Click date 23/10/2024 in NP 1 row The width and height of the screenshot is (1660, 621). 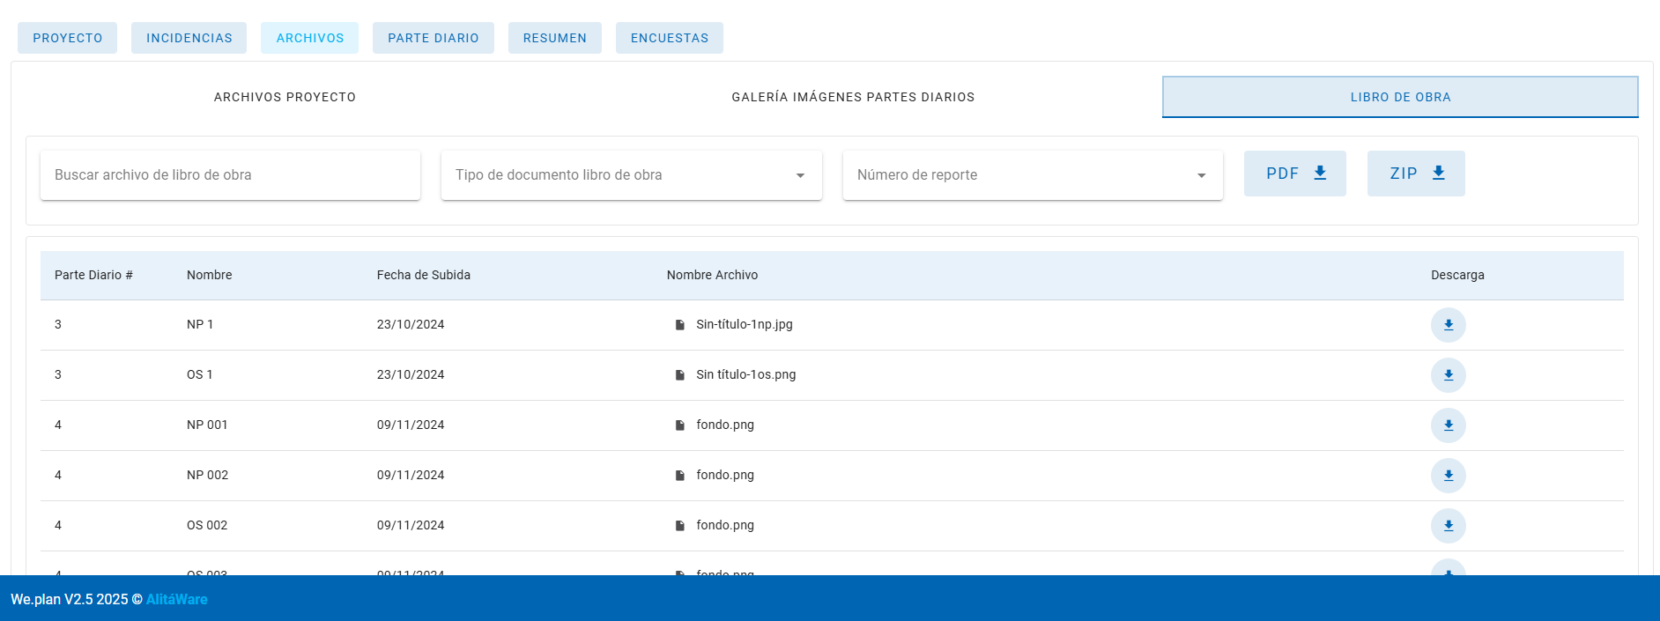coord(411,324)
